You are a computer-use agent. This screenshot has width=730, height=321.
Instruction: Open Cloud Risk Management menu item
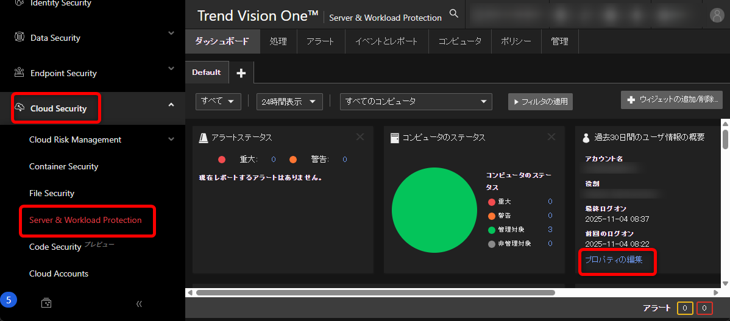coord(76,139)
